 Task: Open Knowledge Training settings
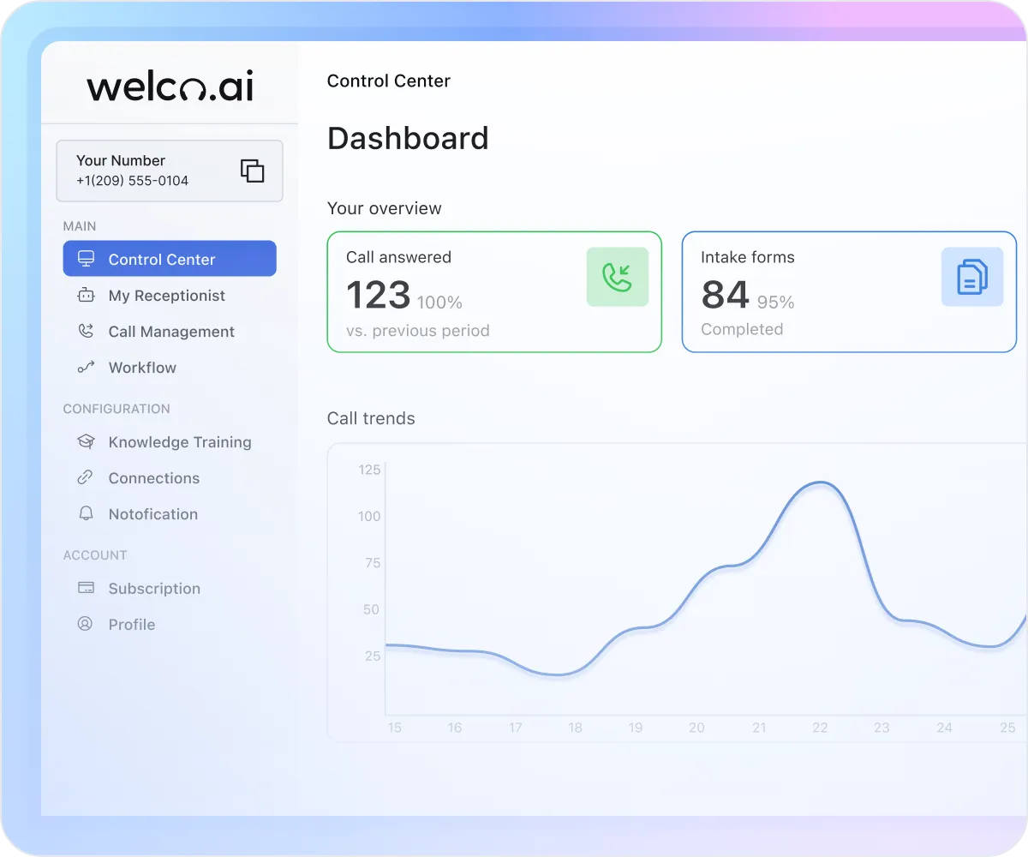[x=180, y=441]
